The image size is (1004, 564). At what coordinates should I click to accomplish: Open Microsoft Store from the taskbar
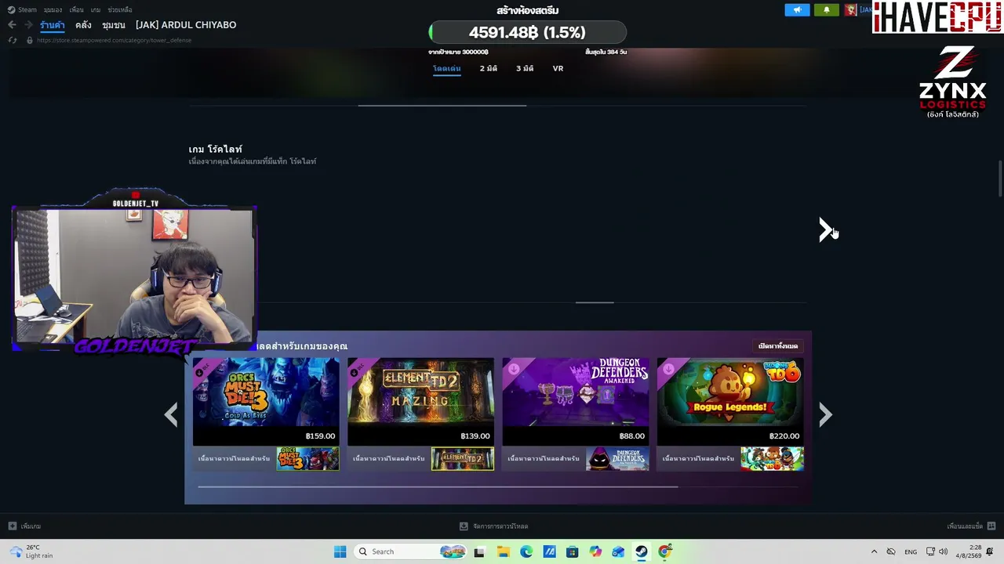point(572,551)
